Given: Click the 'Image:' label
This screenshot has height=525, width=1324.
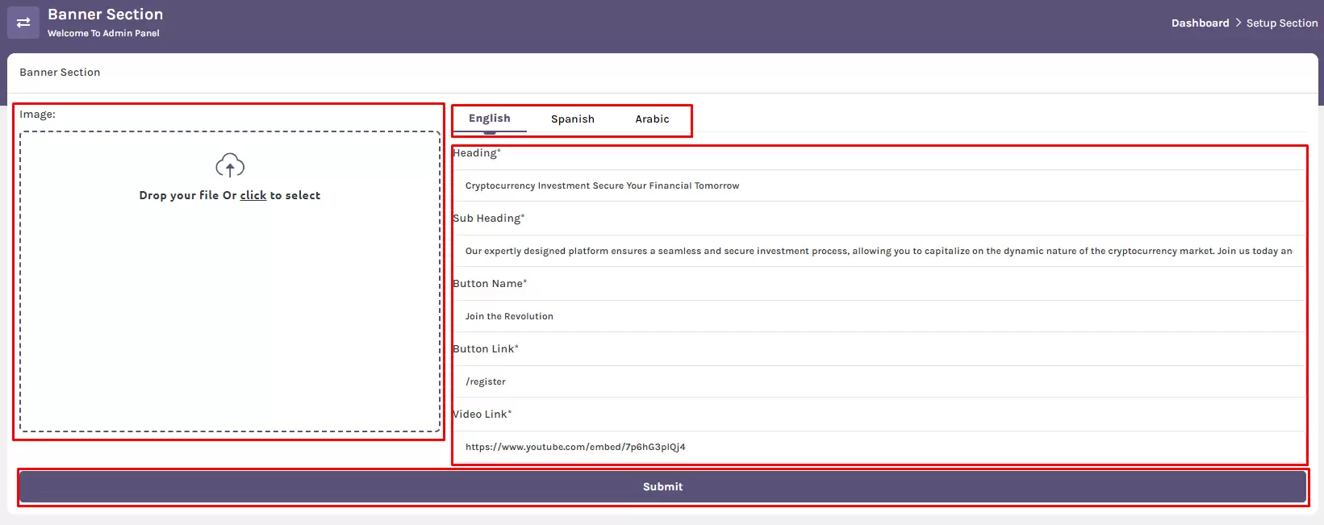Looking at the screenshot, I should pos(38,115).
